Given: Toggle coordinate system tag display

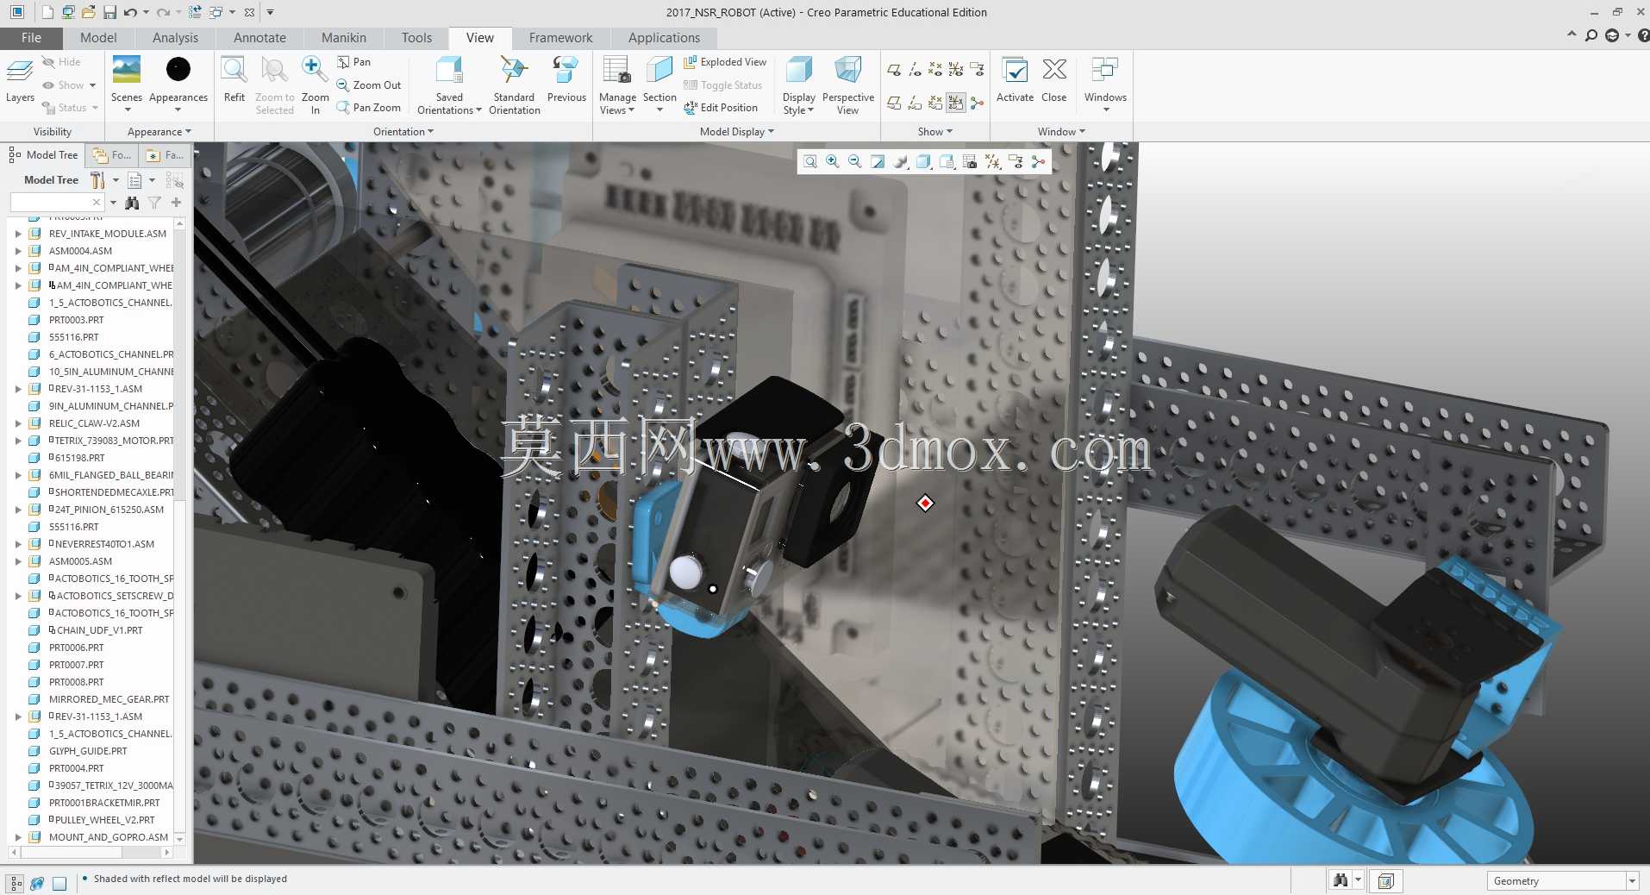Looking at the screenshot, I should (956, 103).
